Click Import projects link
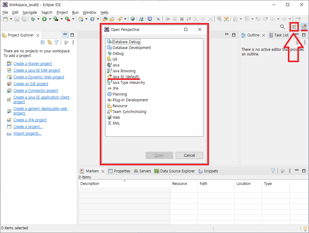This screenshot has width=309, height=233. [x=28, y=133]
